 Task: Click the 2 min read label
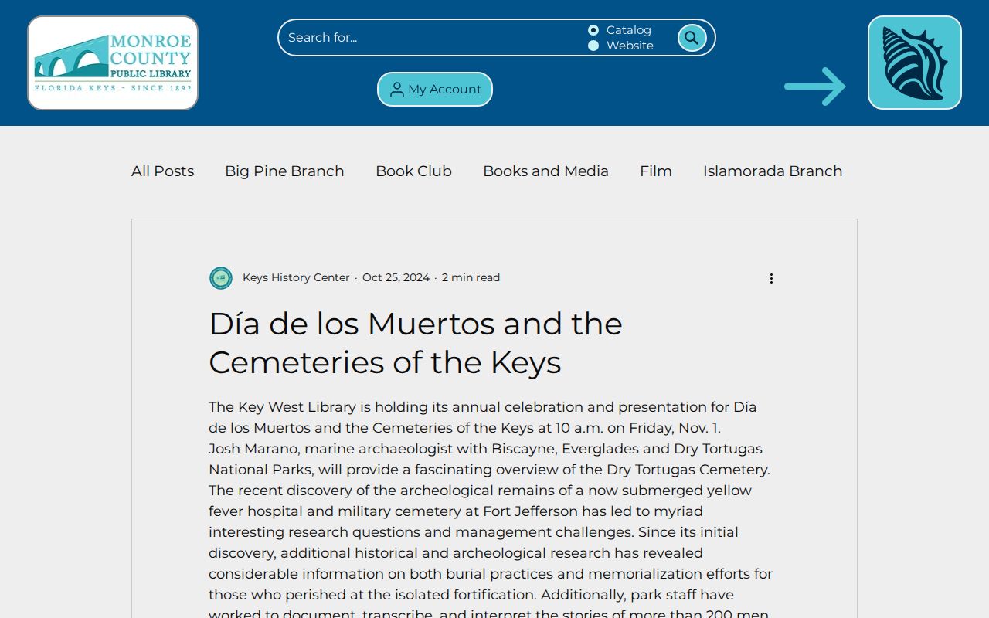coord(471,277)
